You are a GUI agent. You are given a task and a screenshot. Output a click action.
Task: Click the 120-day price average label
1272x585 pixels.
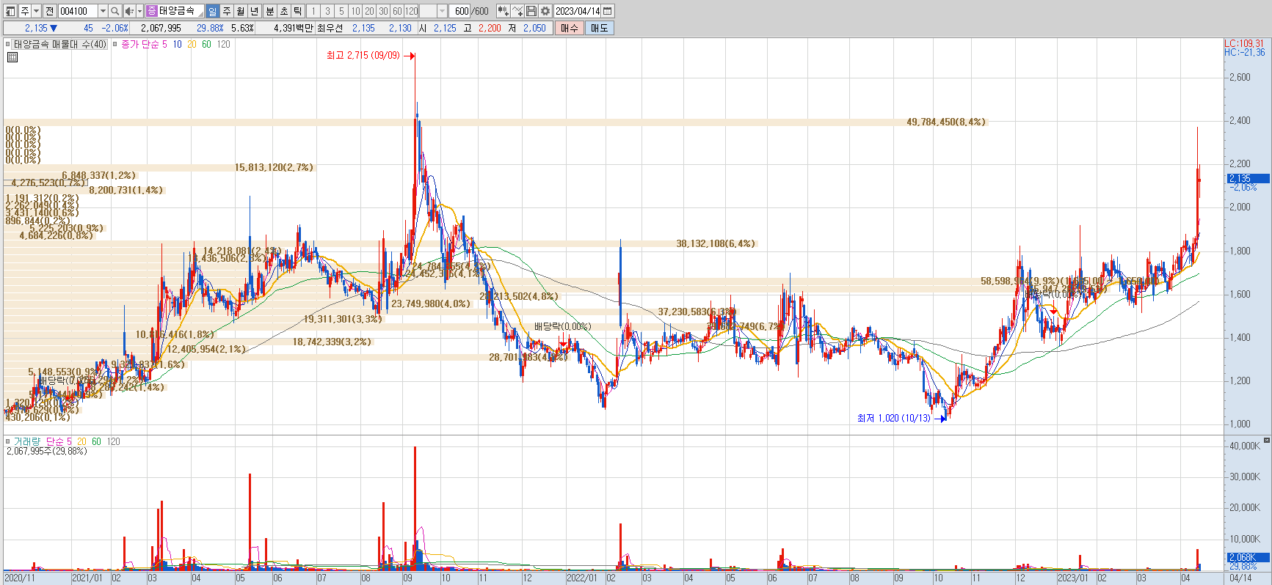coord(224,44)
